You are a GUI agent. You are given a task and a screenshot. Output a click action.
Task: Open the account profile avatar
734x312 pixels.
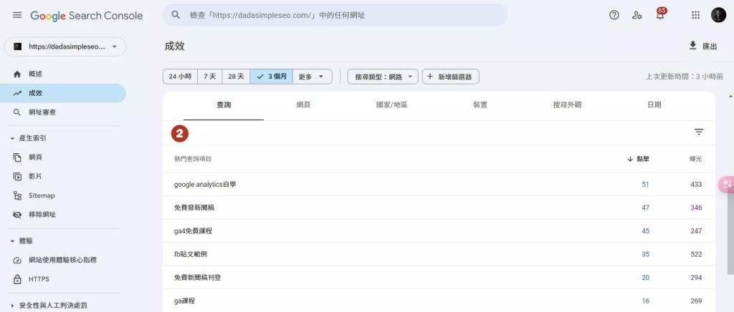pos(718,15)
